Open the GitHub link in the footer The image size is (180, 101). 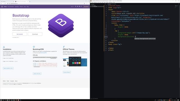point(4,81)
